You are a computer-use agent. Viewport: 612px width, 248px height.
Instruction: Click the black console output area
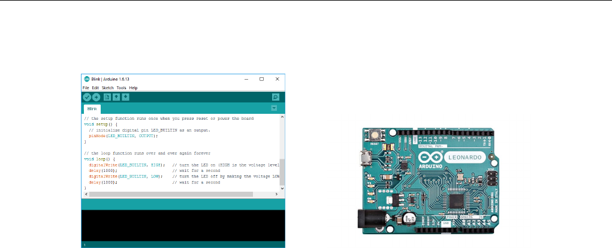[183, 225]
